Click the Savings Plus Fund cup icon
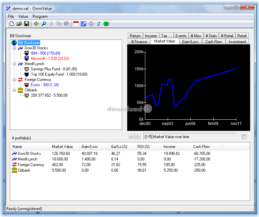The width and height of the screenshot is (259, 217). coord(27,69)
